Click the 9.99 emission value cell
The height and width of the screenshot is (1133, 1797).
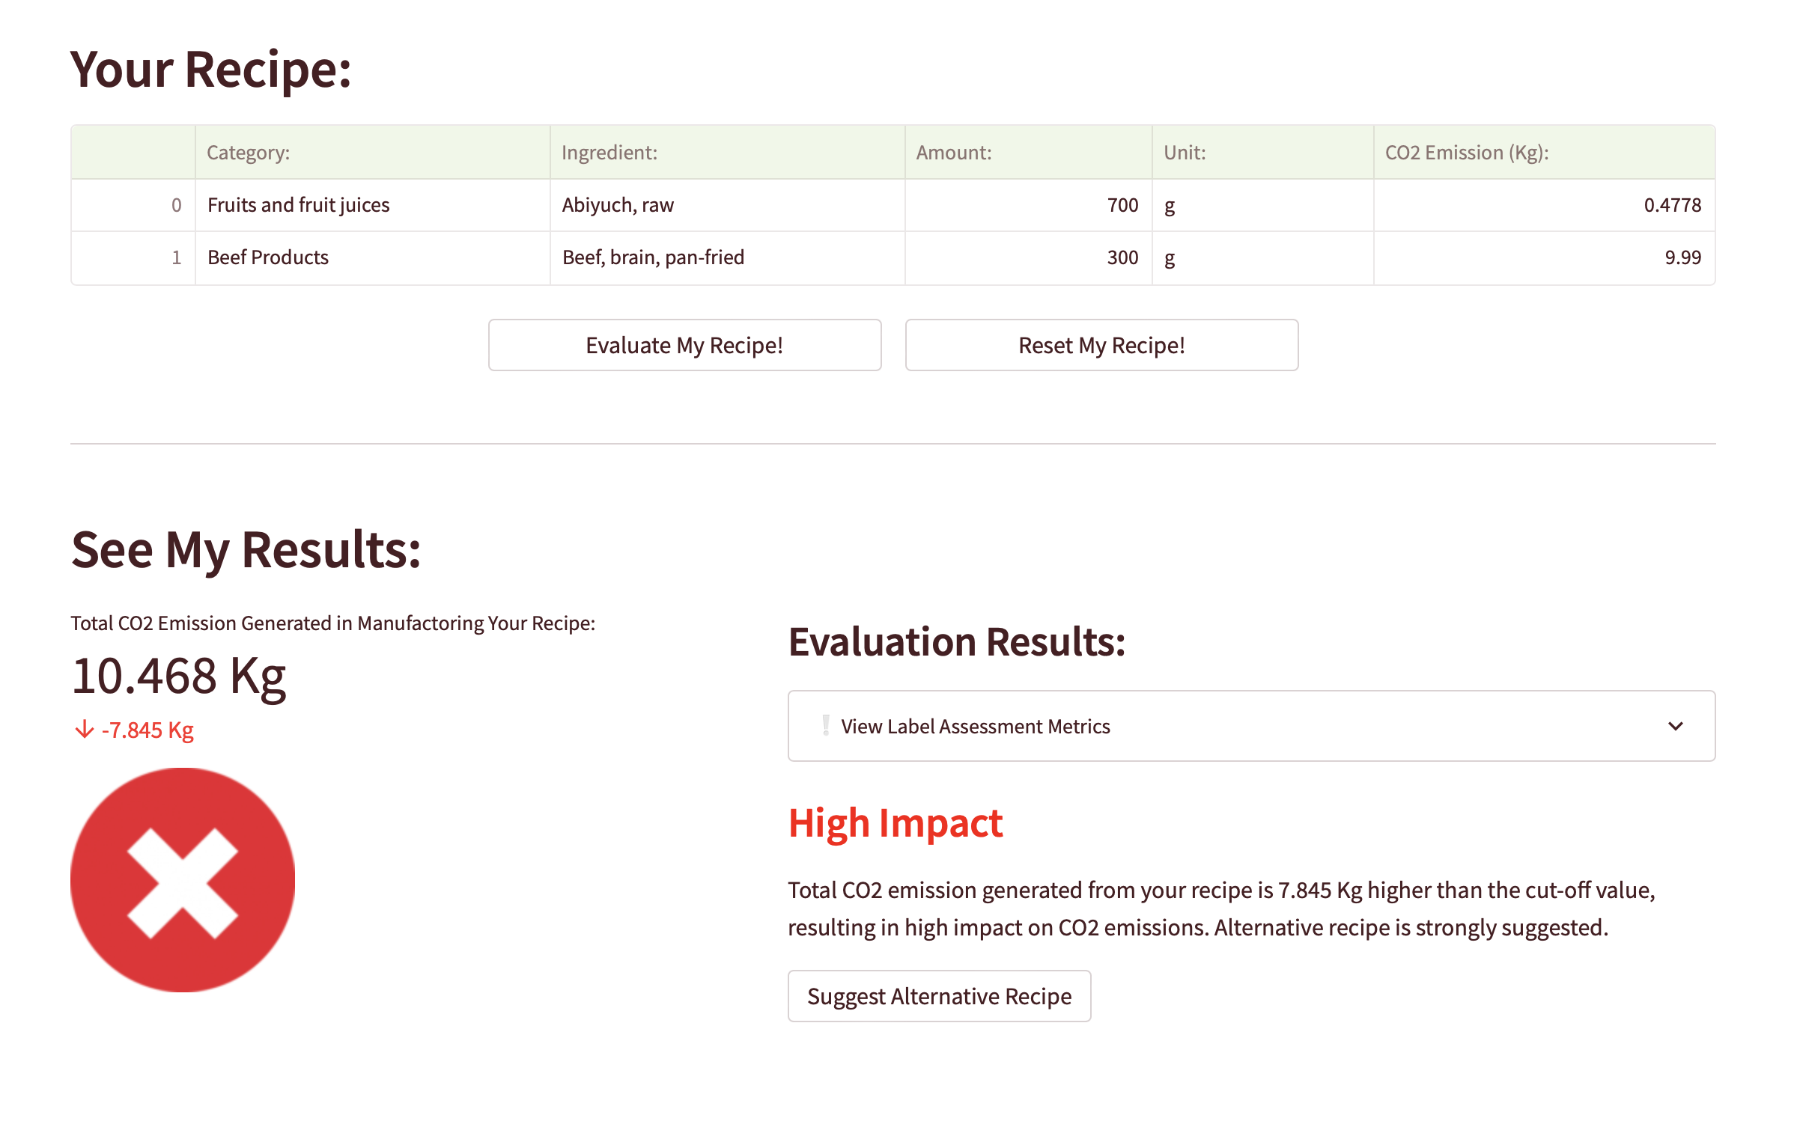click(x=1682, y=257)
